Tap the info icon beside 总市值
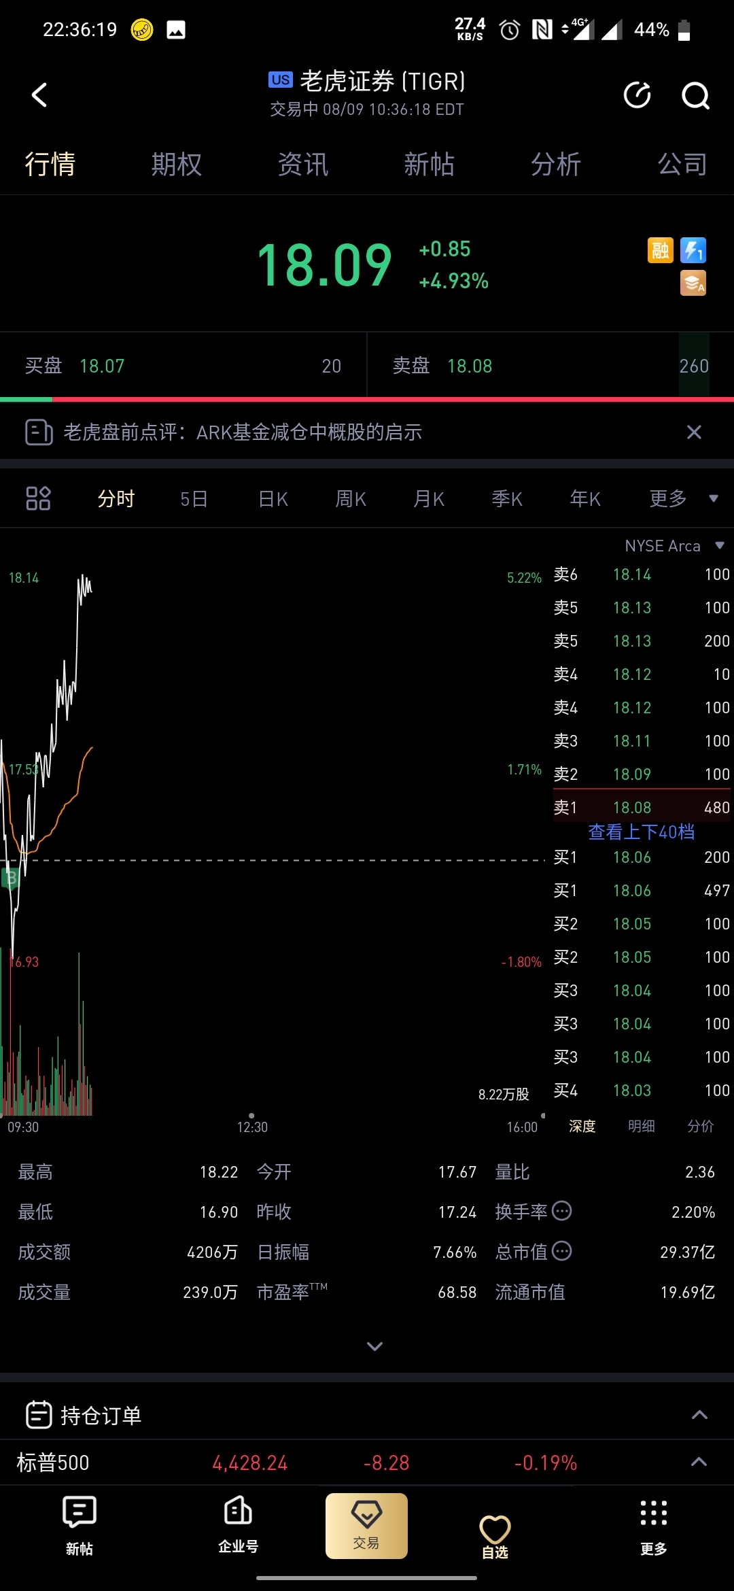Viewport: 734px width, 1591px height. tap(562, 1251)
